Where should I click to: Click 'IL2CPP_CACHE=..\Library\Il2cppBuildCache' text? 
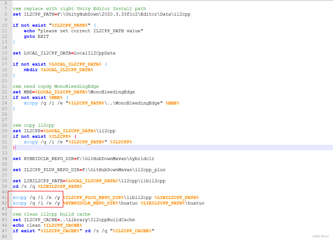[x=79, y=220]
